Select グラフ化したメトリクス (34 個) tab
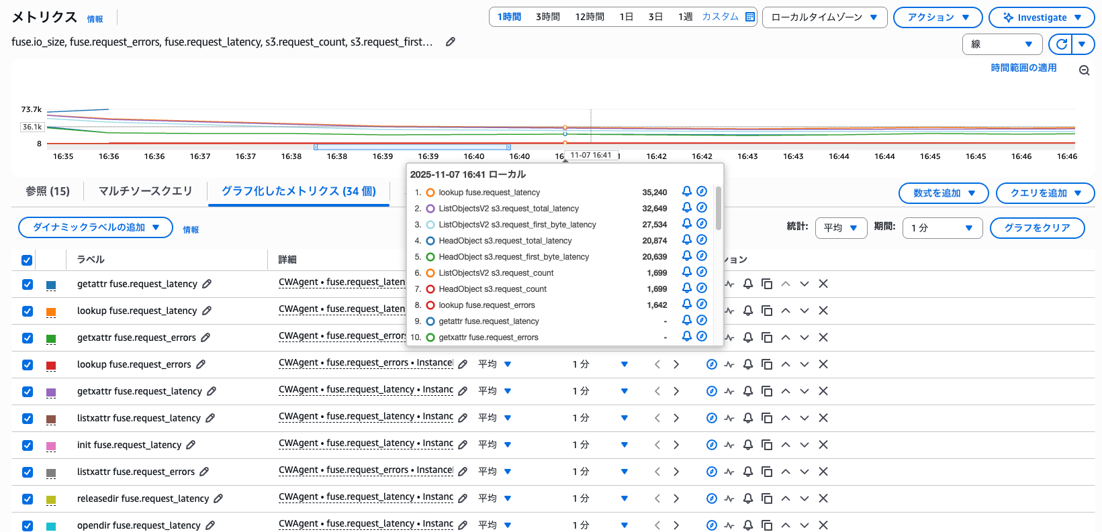This screenshot has height=532, width=1102. tap(299, 191)
